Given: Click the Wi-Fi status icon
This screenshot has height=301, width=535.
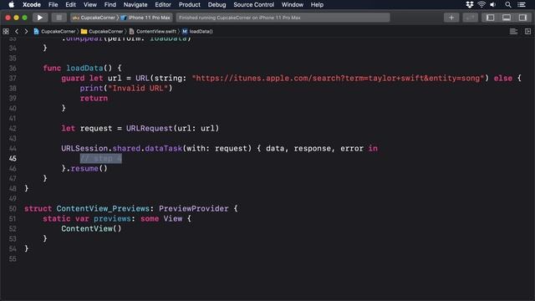Looking at the screenshot, I should (481, 5).
